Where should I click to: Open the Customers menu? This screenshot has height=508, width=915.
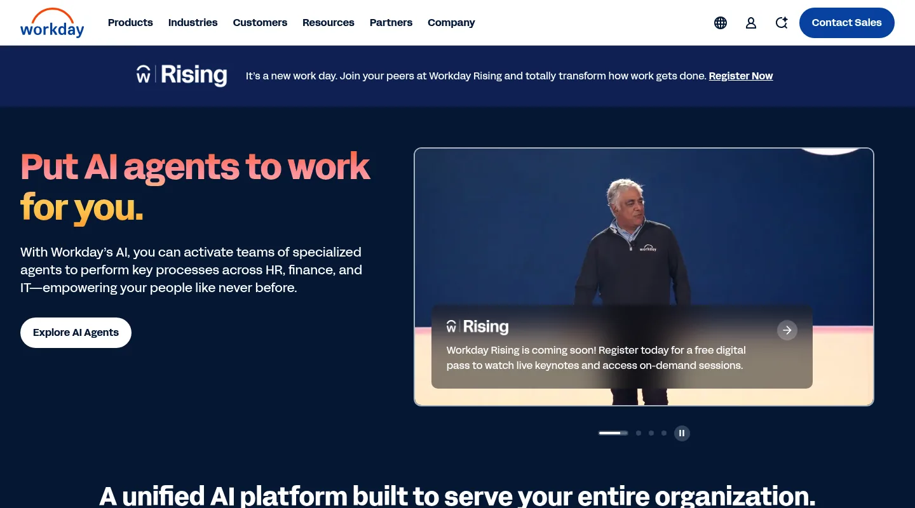pyautogui.click(x=260, y=23)
